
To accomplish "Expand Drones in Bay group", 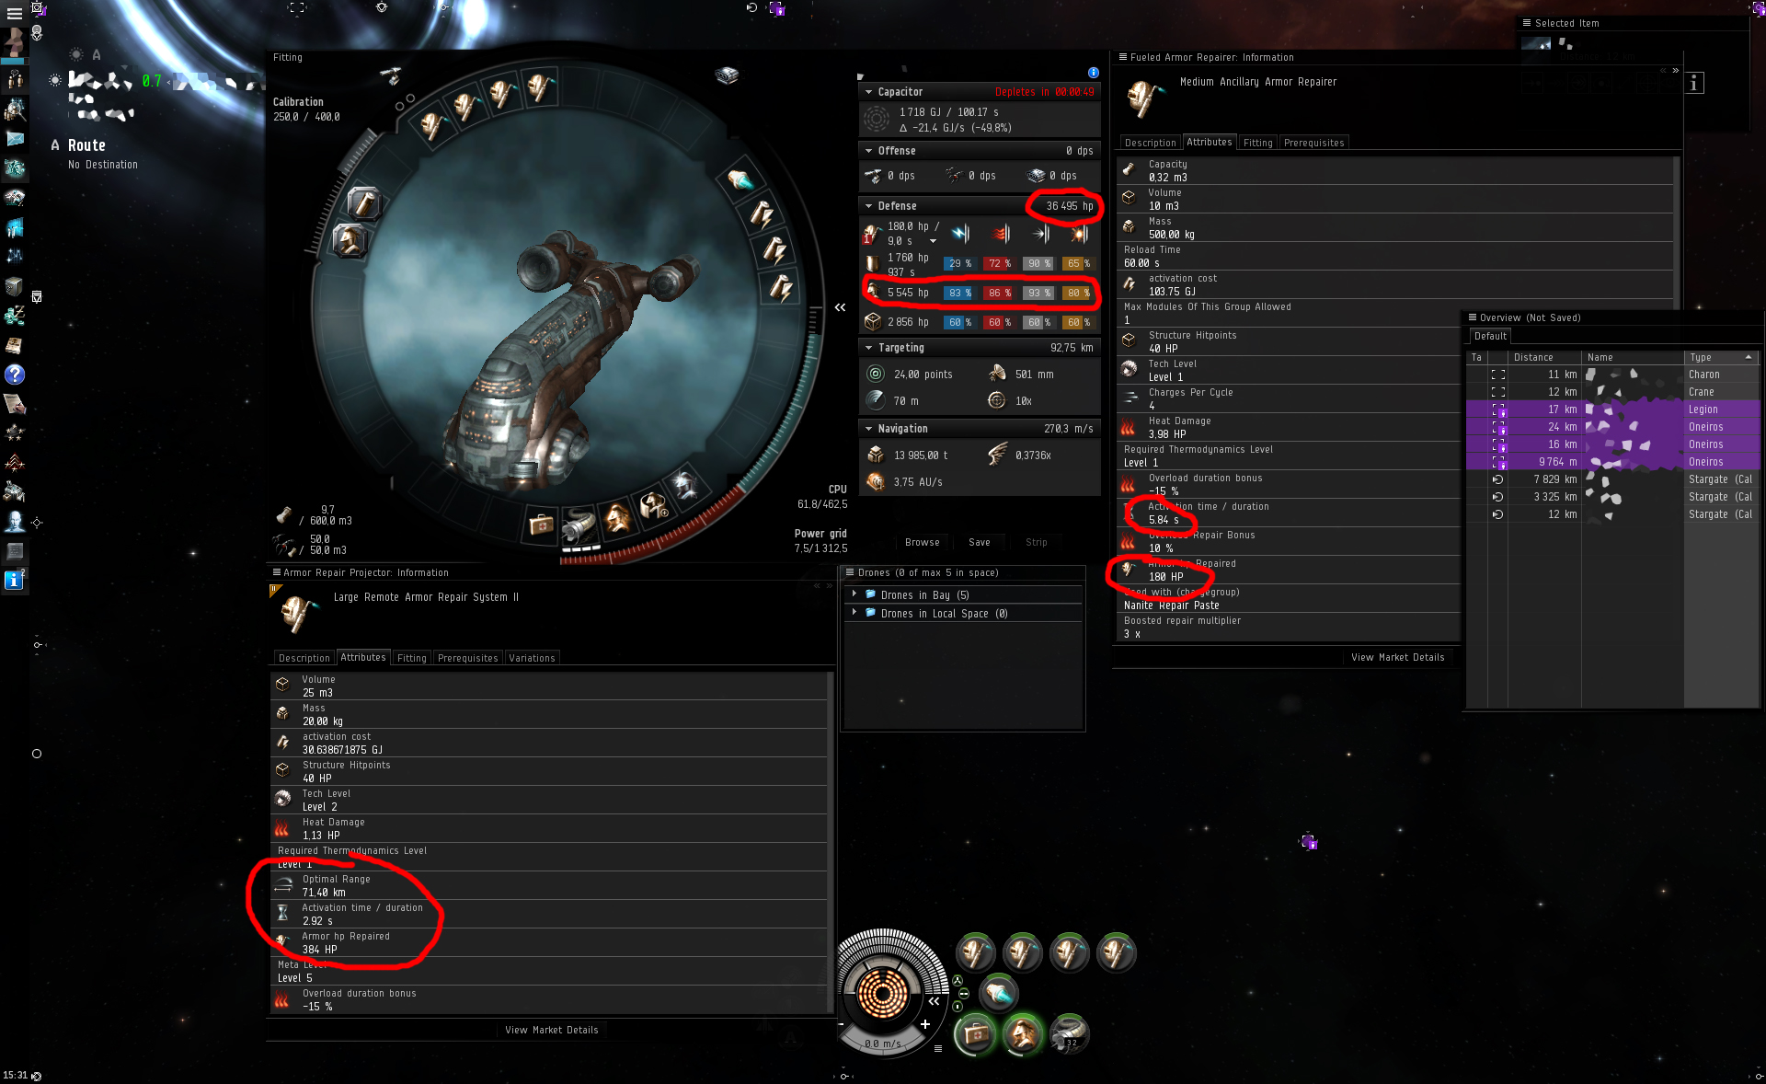I will 854,594.
